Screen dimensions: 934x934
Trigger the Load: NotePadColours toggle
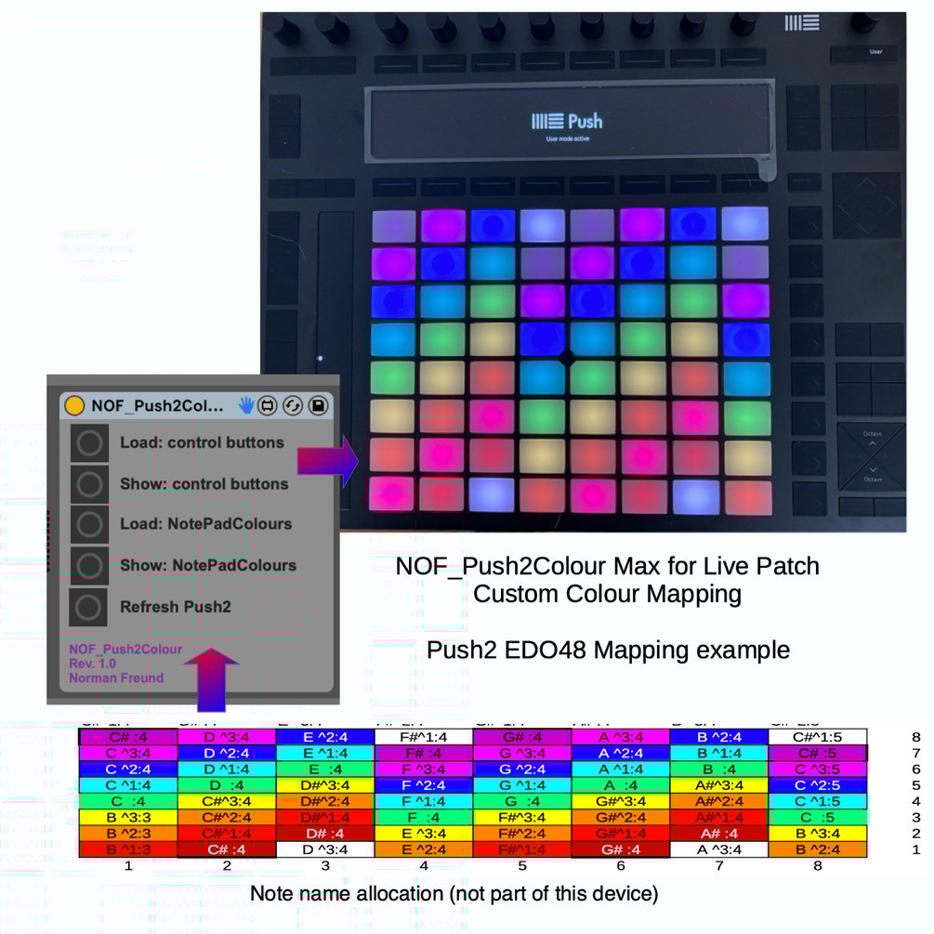pyautogui.click(x=89, y=525)
